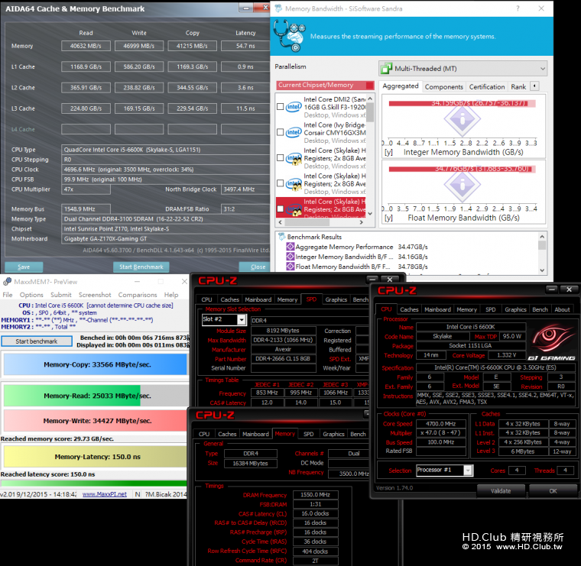The image size is (581, 566).
Task: Click the Sandra title bar icon
Action: click(x=278, y=8)
